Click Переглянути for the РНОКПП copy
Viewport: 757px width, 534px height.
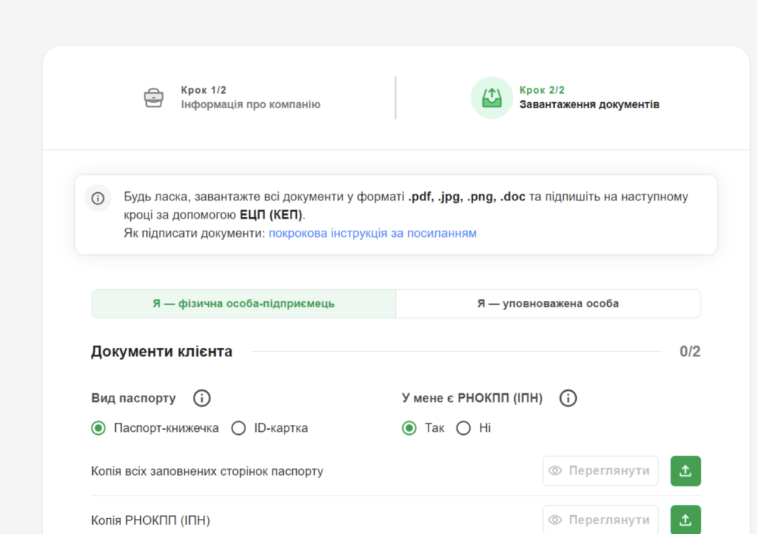[600, 520]
